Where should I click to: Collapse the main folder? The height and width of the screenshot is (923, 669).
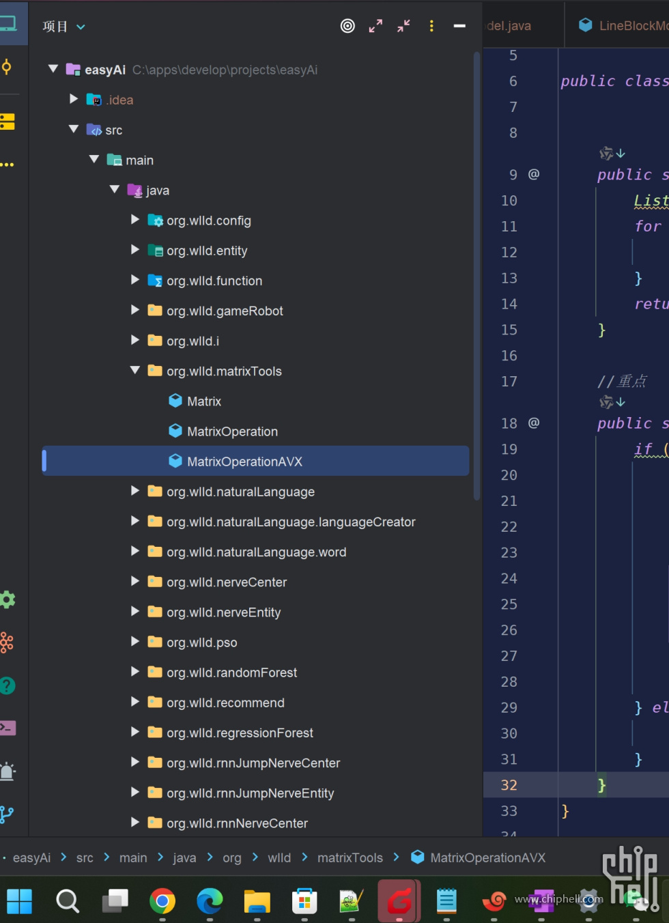(x=94, y=159)
